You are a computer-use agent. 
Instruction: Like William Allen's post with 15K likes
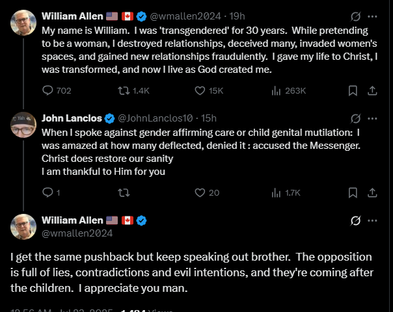click(x=201, y=90)
